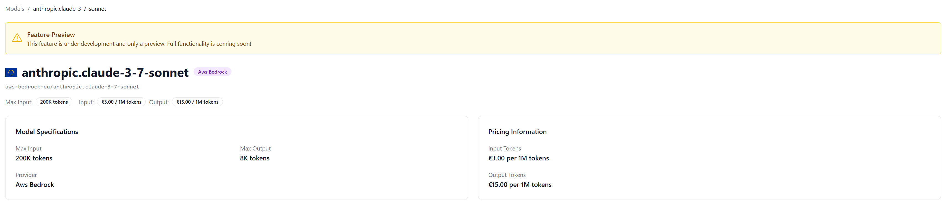Click the Feature Preview banner heading

coord(51,35)
